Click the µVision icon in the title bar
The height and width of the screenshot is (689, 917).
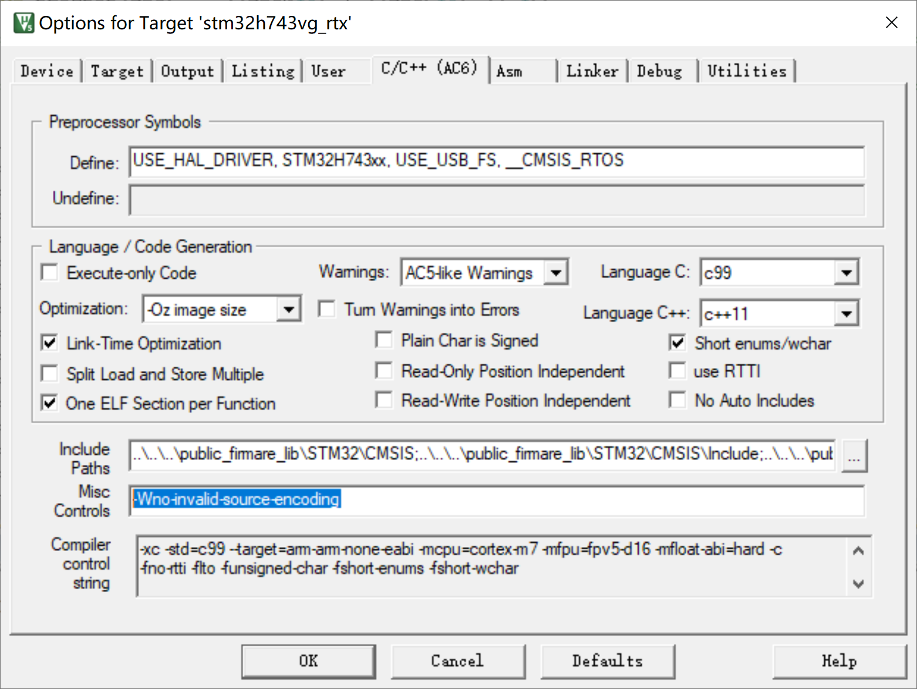click(x=23, y=23)
